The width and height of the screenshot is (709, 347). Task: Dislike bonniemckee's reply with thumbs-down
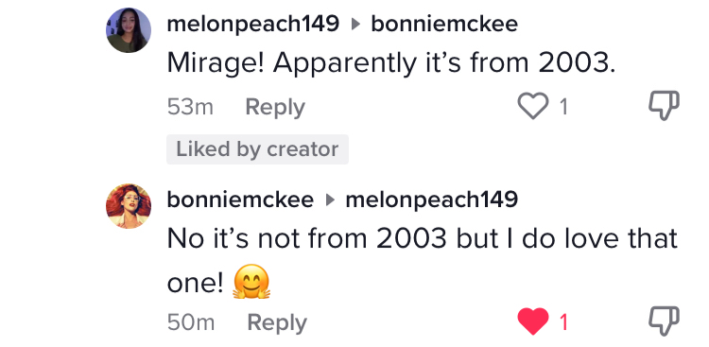click(x=664, y=321)
